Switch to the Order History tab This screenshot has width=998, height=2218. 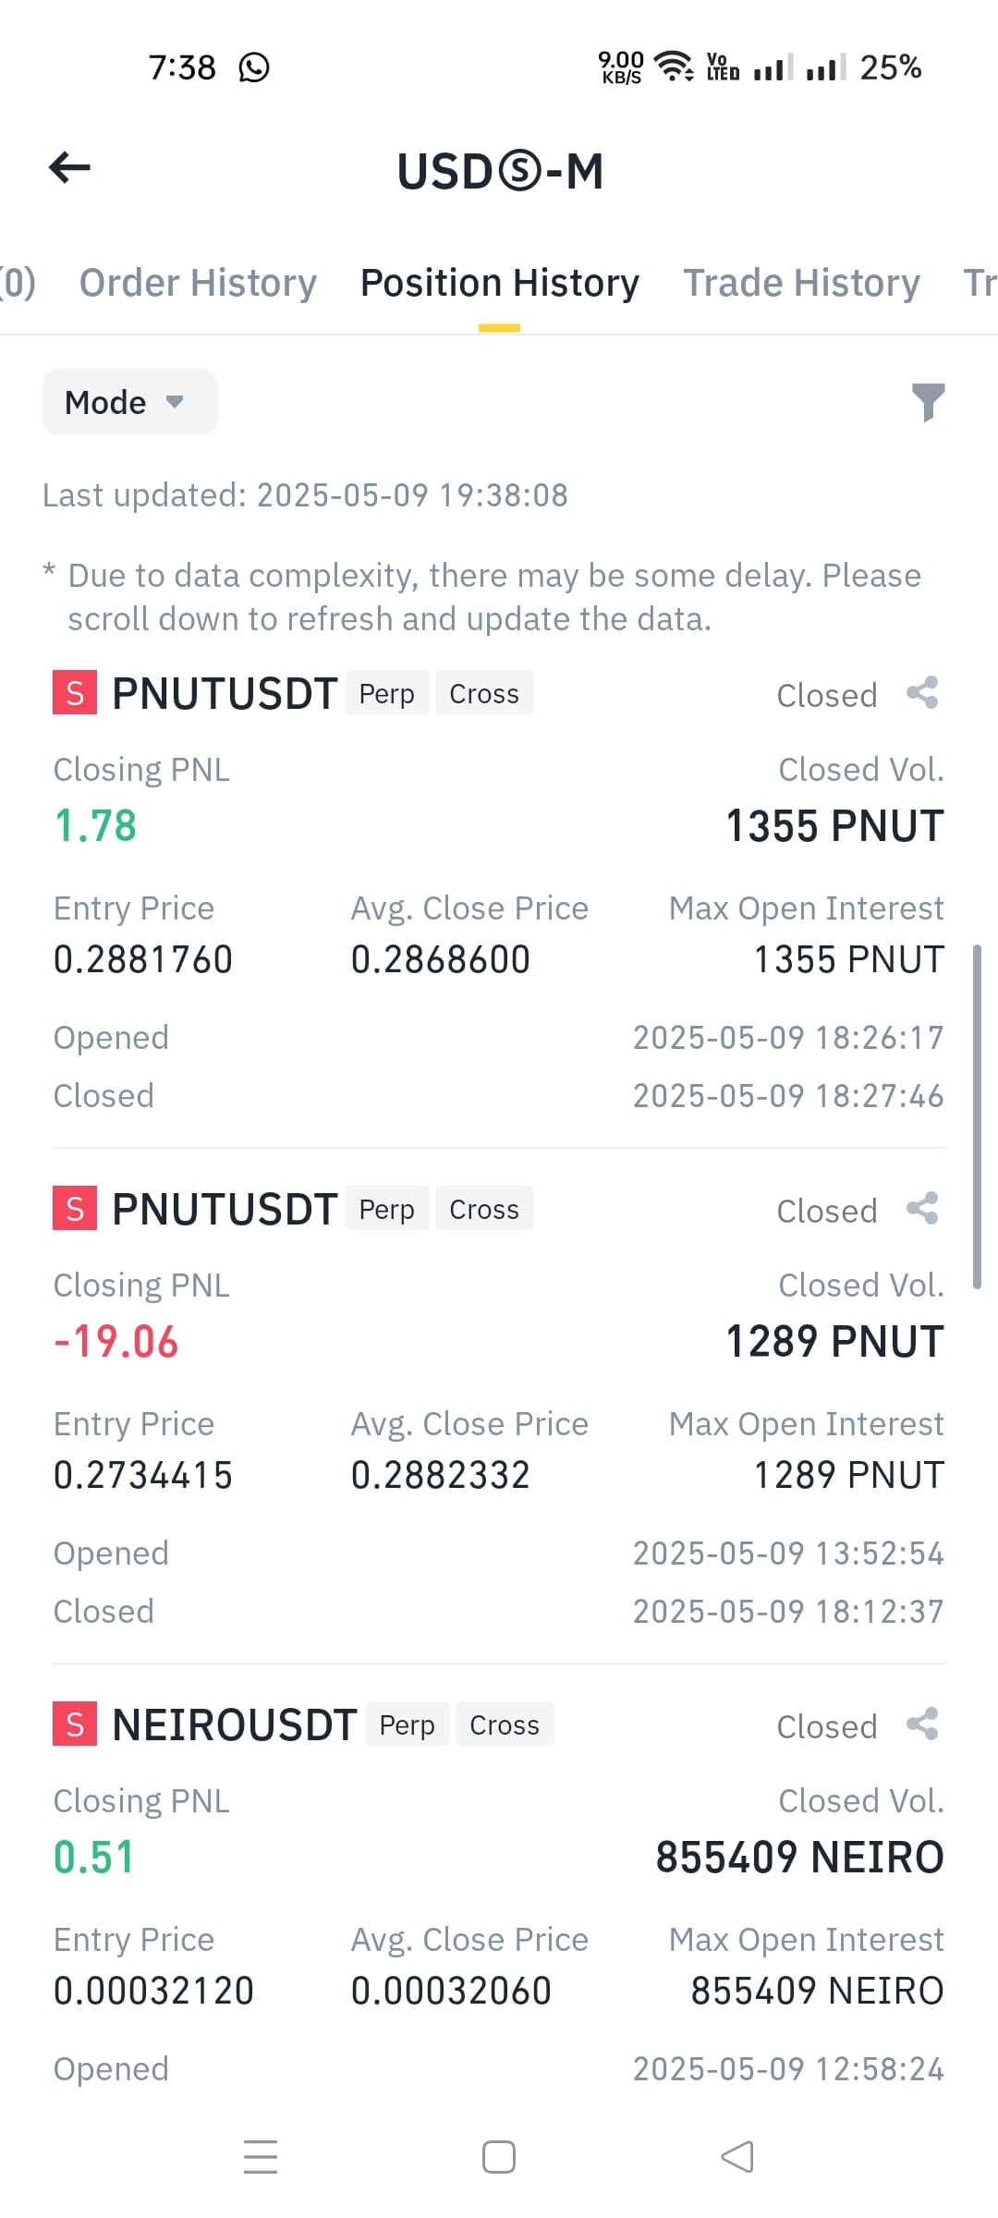click(198, 283)
